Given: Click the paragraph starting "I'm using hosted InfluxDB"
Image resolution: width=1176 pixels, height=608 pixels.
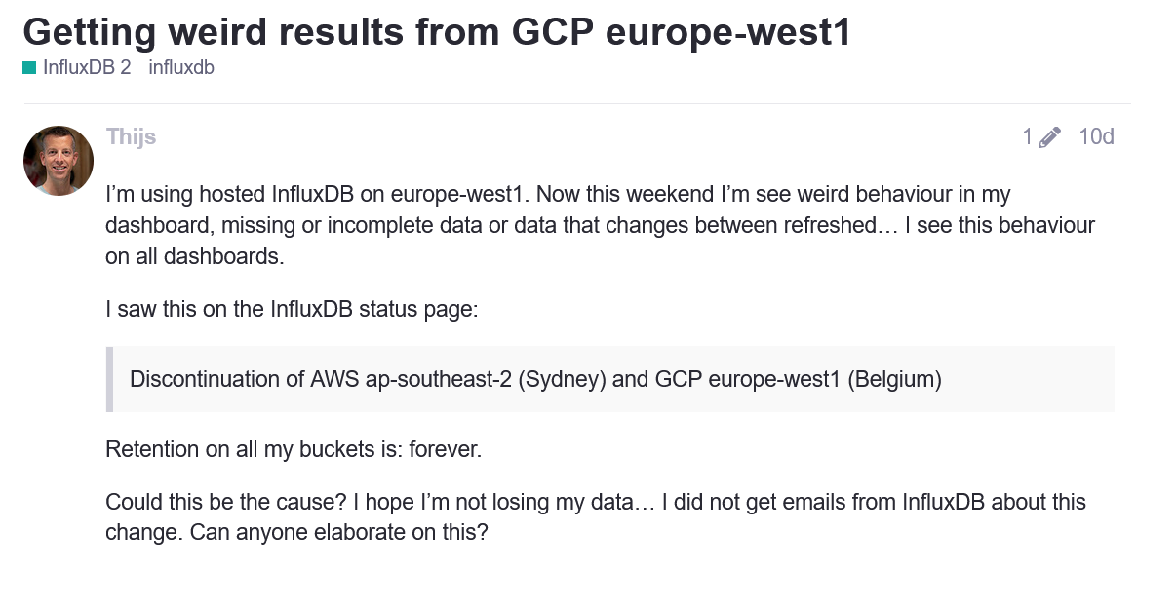Looking at the screenshot, I should pyautogui.click(x=600, y=225).
